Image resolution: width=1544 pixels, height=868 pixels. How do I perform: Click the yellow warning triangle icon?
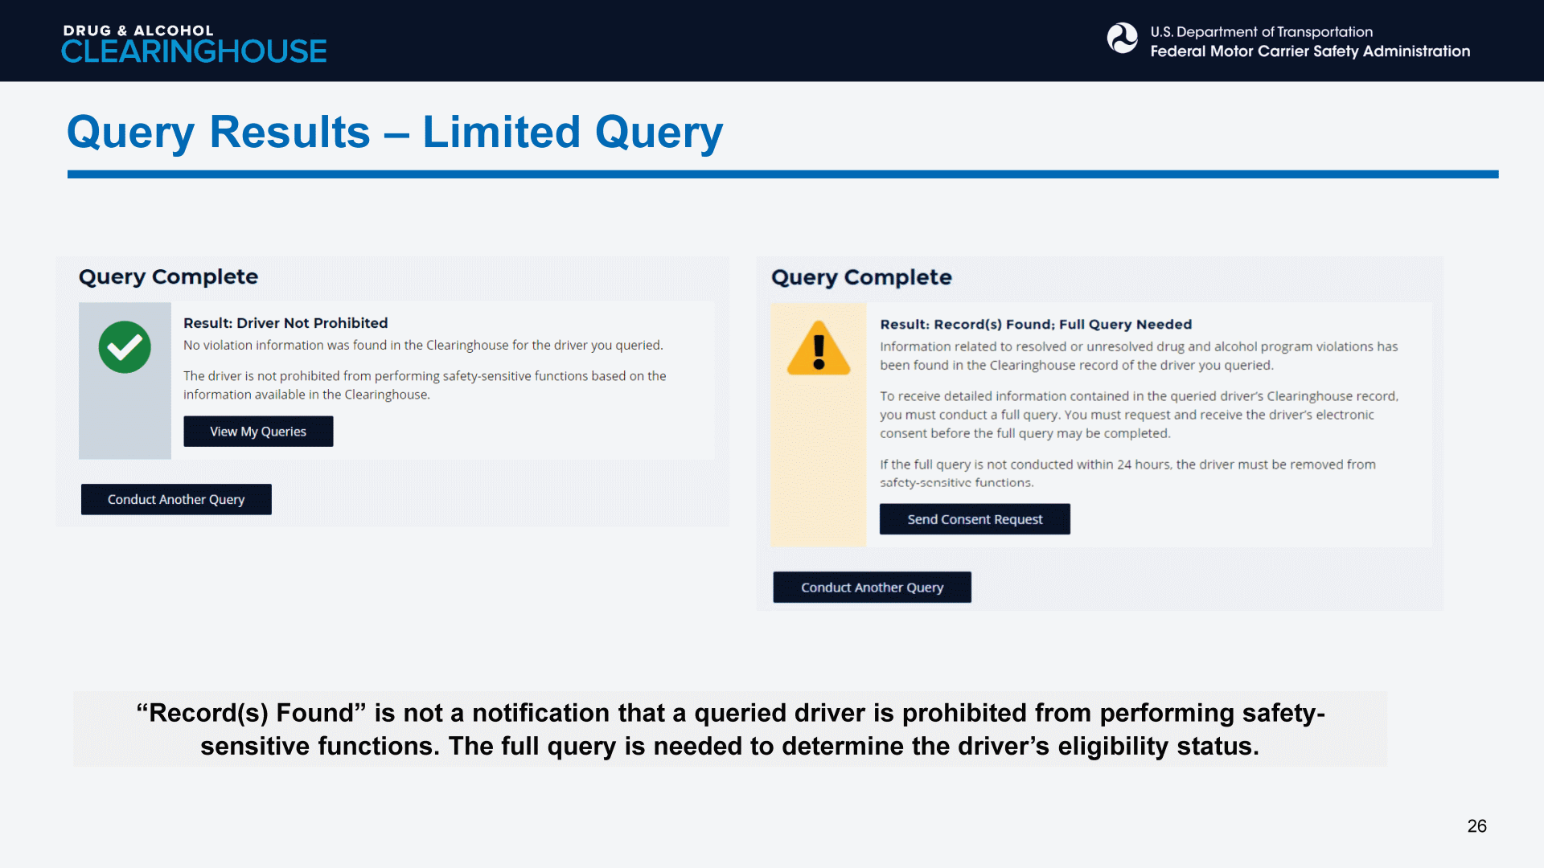pyautogui.click(x=819, y=350)
